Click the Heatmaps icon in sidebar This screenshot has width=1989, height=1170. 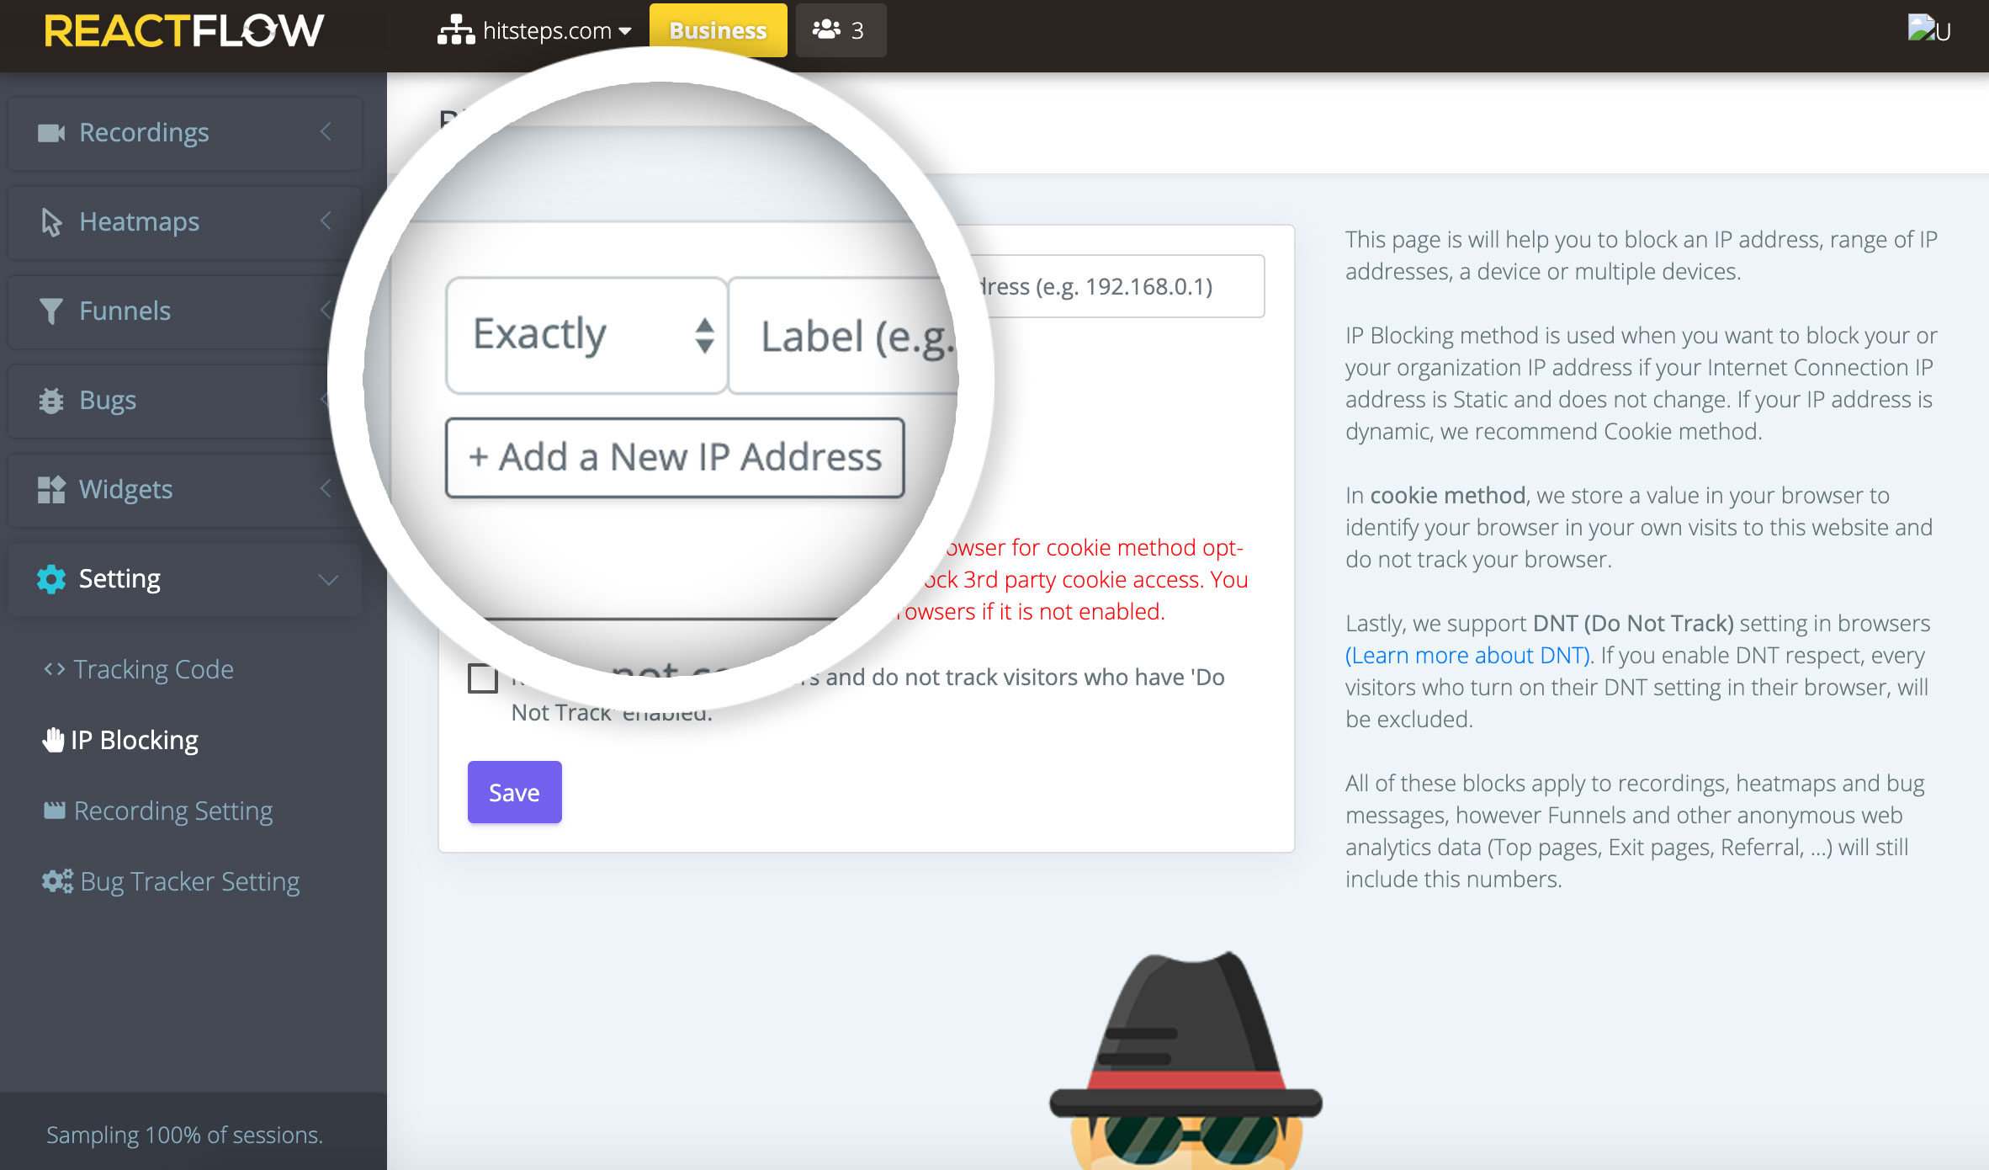(x=51, y=220)
